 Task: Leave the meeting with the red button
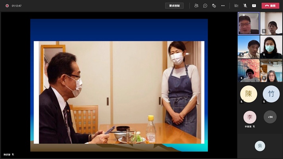click(270, 6)
